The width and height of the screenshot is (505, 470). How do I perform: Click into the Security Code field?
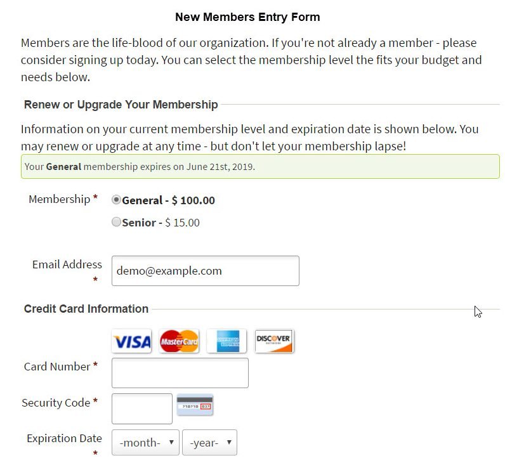tap(142, 408)
